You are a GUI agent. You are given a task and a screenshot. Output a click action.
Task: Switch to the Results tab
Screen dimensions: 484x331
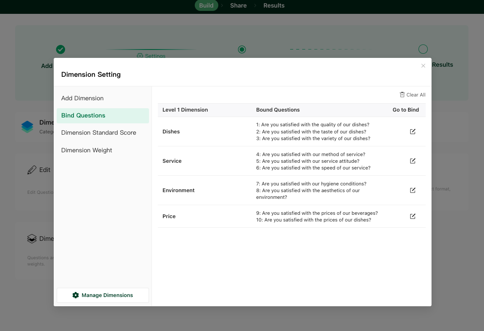(274, 5)
